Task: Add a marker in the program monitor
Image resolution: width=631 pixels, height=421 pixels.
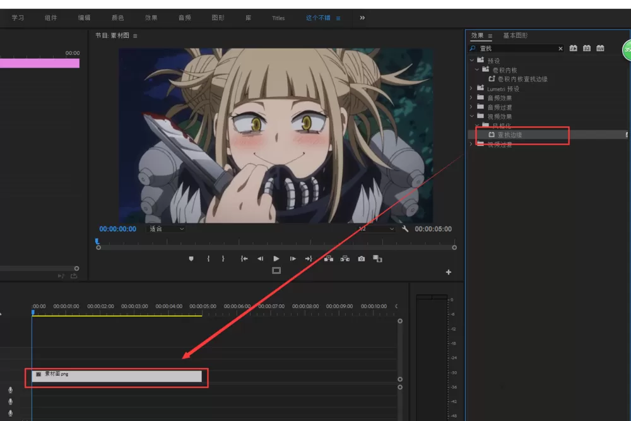Action: click(191, 258)
